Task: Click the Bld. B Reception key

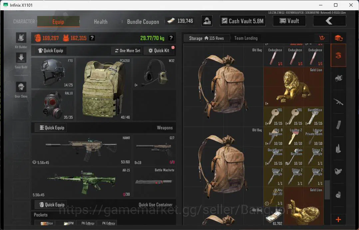Action: click(x=274, y=136)
